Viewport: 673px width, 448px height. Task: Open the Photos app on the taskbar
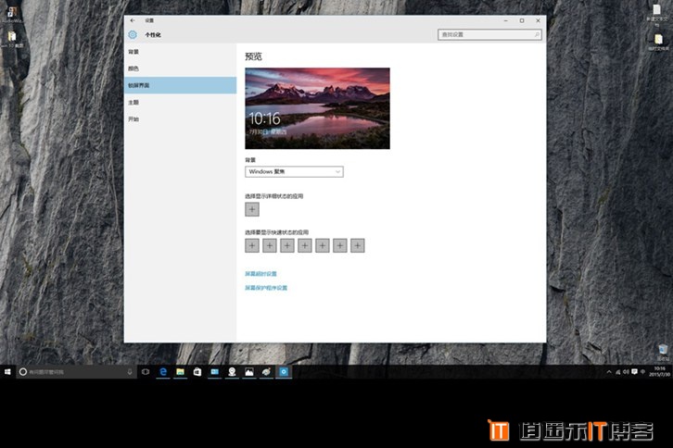pyautogui.click(x=249, y=372)
